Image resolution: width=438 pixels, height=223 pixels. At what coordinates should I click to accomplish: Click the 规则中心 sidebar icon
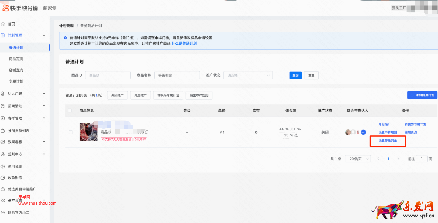coord(4,154)
